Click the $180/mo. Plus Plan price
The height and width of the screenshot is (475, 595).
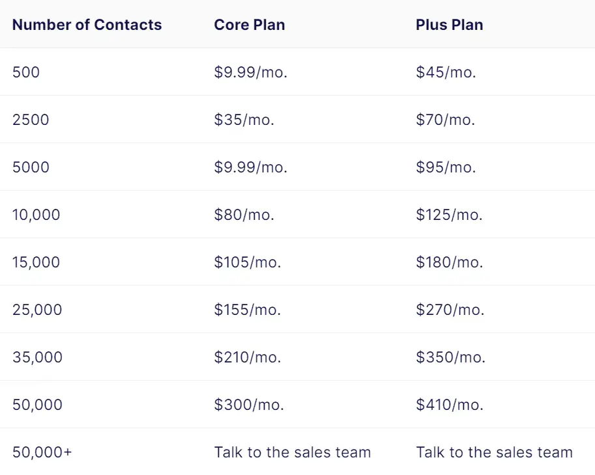coord(450,262)
